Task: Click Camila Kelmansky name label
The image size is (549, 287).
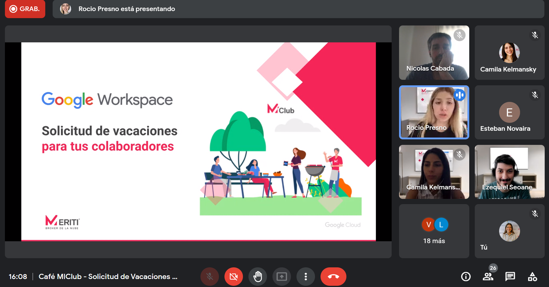Action: pos(508,69)
